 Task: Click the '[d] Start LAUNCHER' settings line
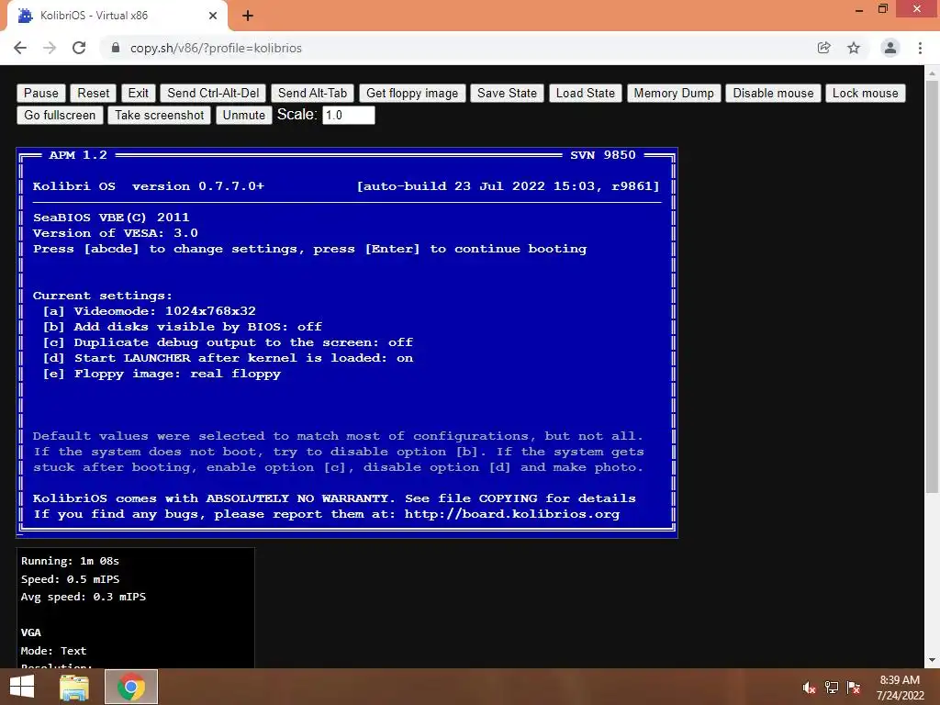point(228,358)
